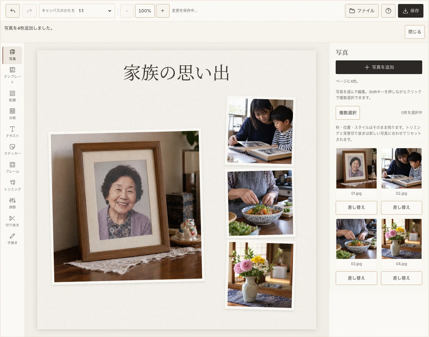The image size is (429, 337).
Task: Click 差し替え under 04.jpg
Action: pyautogui.click(x=402, y=278)
